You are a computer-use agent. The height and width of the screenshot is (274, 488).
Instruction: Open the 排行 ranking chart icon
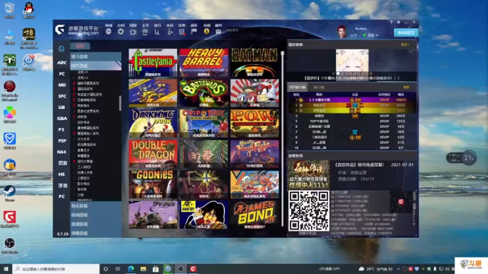click(x=157, y=32)
